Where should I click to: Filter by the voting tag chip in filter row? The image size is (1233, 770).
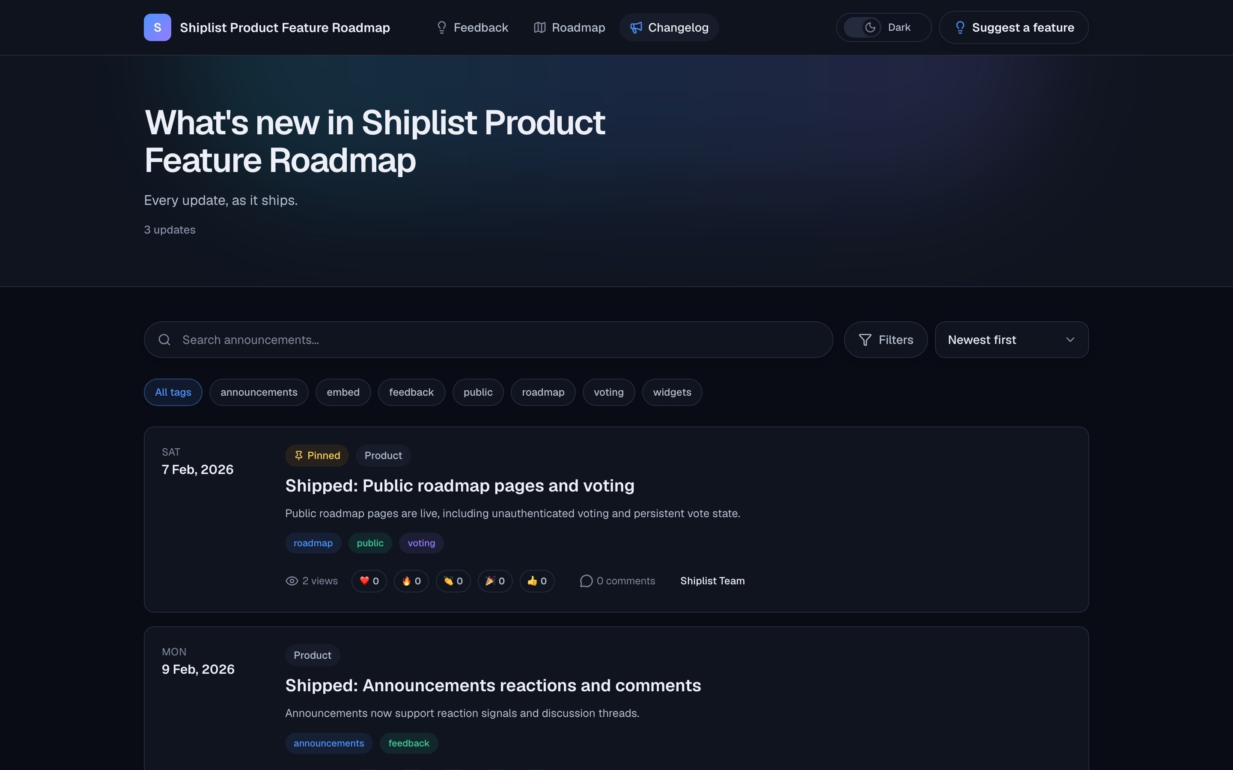(x=608, y=392)
